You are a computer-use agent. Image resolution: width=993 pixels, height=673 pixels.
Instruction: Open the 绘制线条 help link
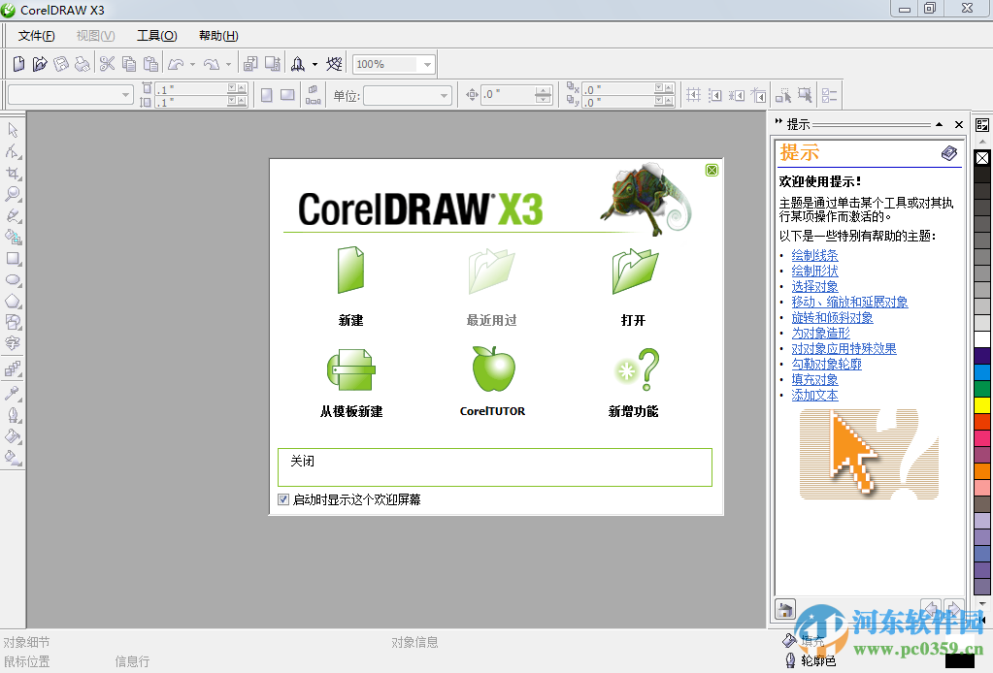814,255
